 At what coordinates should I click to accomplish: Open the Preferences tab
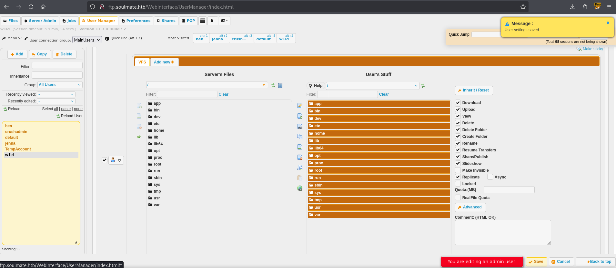click(x=136, y=21)
